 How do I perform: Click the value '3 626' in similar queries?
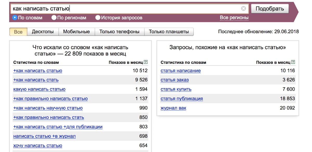[x=289, y=80]
